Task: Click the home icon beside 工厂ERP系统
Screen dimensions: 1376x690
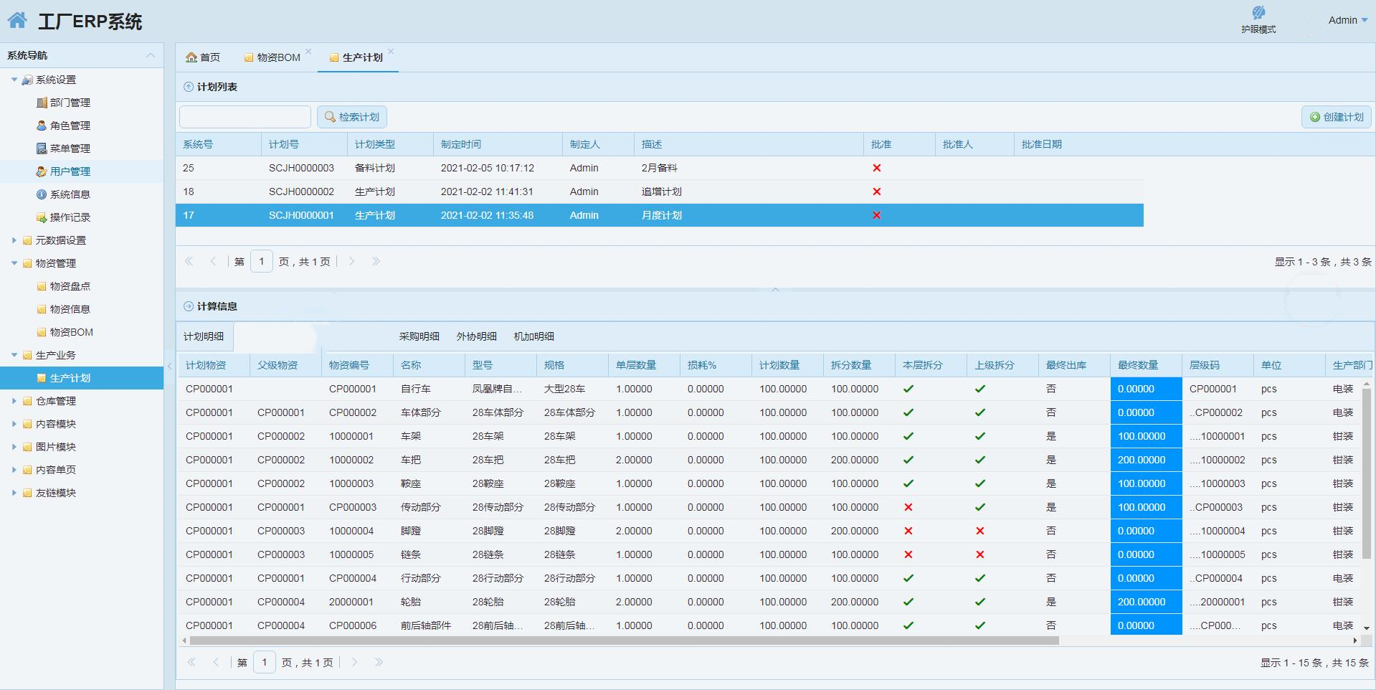Action: coord(18,19)
